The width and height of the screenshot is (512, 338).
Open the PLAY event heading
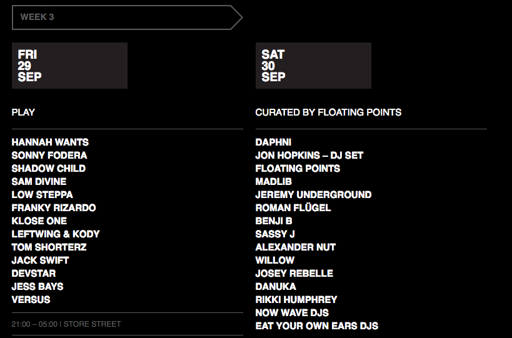click(x=23, y=112)
